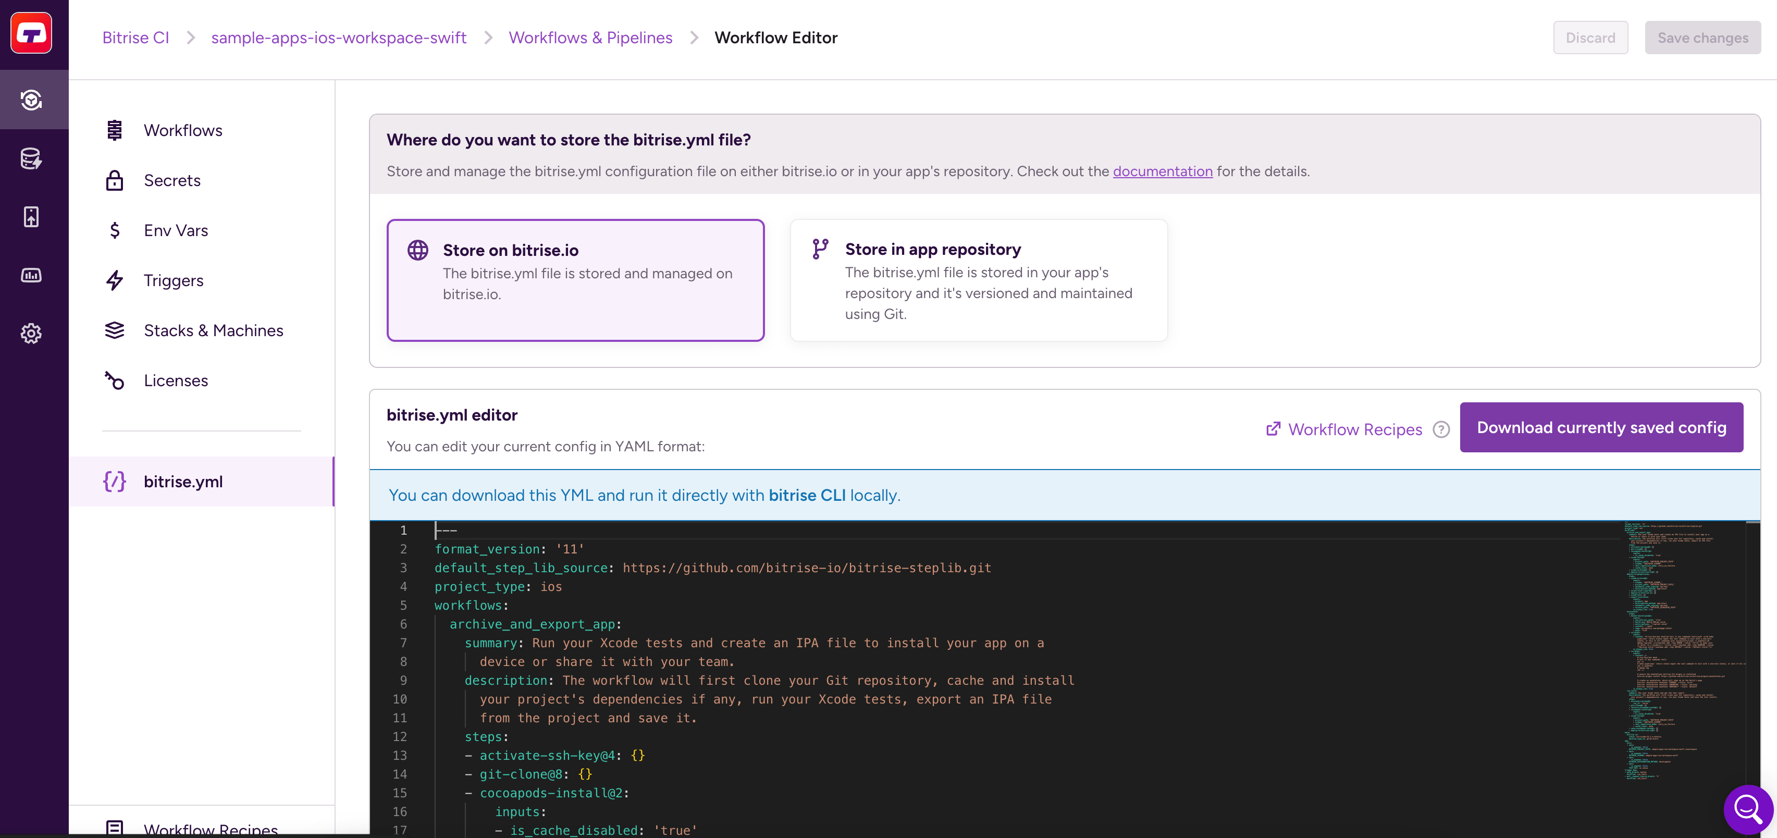
Task: Click the globe icon in Store on bitrise.io
Action: [418, 250]
